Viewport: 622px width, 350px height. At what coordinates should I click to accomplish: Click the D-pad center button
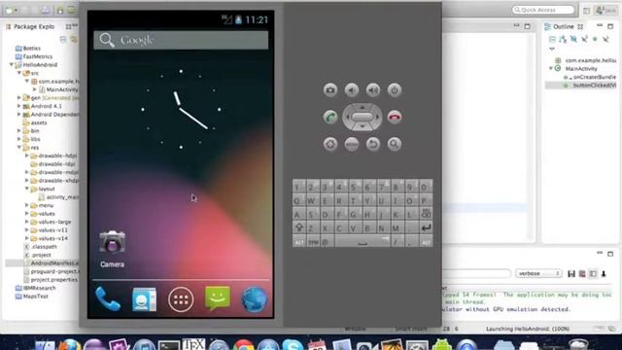363,117
